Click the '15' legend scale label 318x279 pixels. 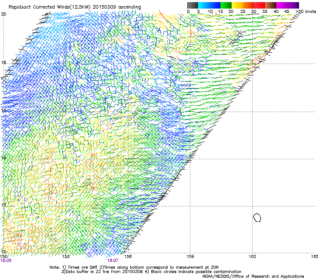click(220, 12)
